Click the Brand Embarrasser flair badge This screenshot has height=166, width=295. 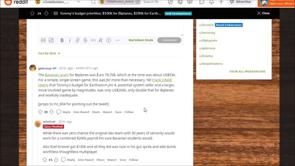(229, 25)
